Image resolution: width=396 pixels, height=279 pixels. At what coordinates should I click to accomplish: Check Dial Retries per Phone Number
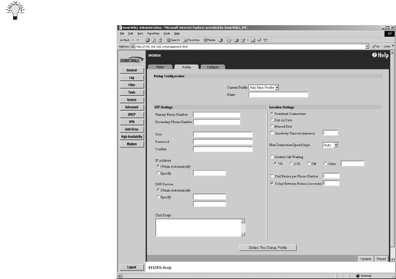tap(272, 176)
